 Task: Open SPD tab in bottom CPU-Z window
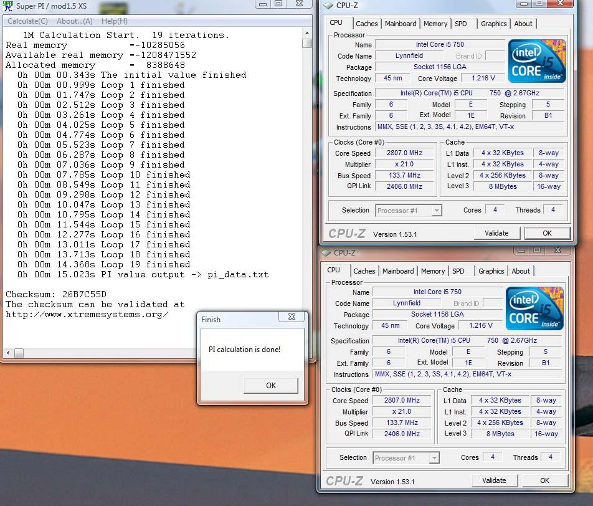458,271
